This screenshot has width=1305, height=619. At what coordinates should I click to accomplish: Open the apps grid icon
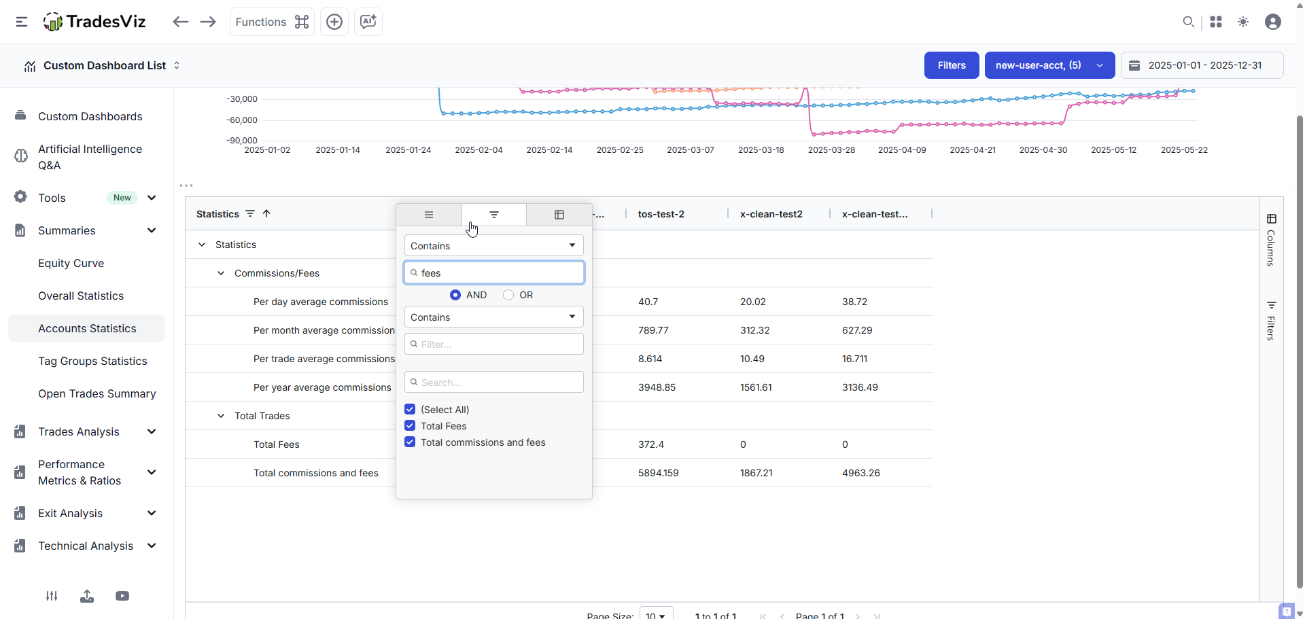(1216, 22)
